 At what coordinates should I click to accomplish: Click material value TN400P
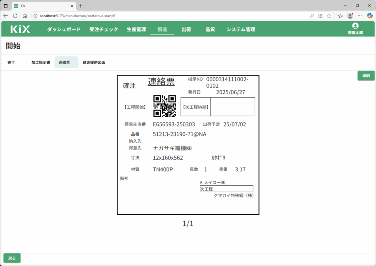(163, 170)
